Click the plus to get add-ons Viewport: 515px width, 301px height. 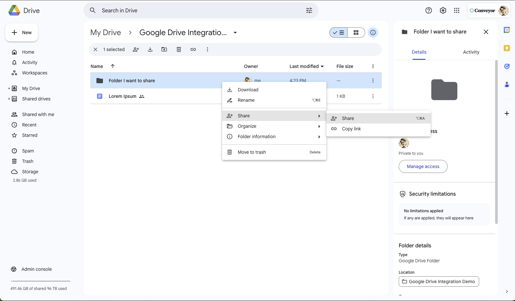pyautogui.click(x=507, y=113)
